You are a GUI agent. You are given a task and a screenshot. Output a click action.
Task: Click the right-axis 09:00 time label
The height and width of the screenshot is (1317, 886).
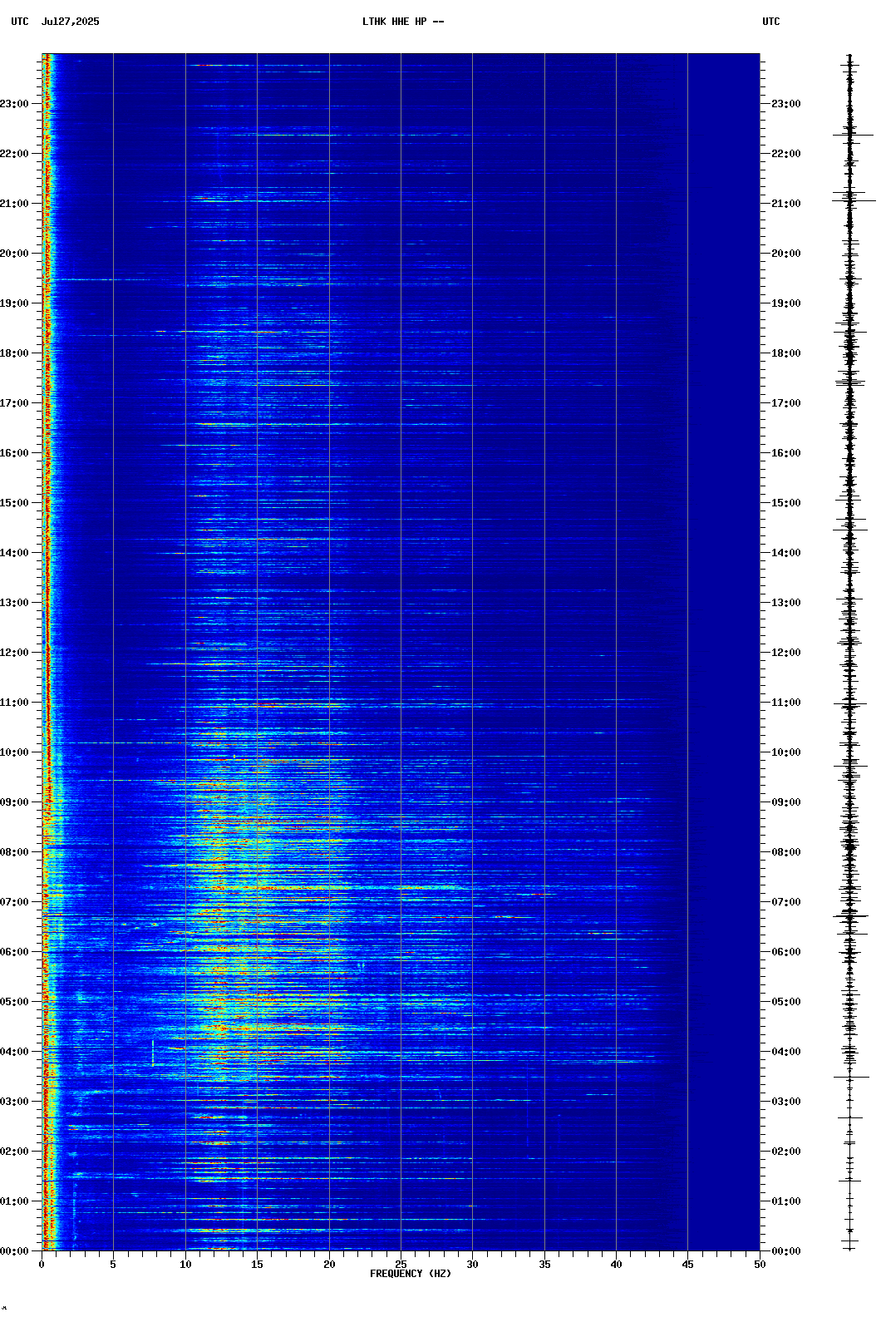pos(786,802)
